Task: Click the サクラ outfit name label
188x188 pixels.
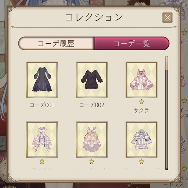Action: (141, 111)
